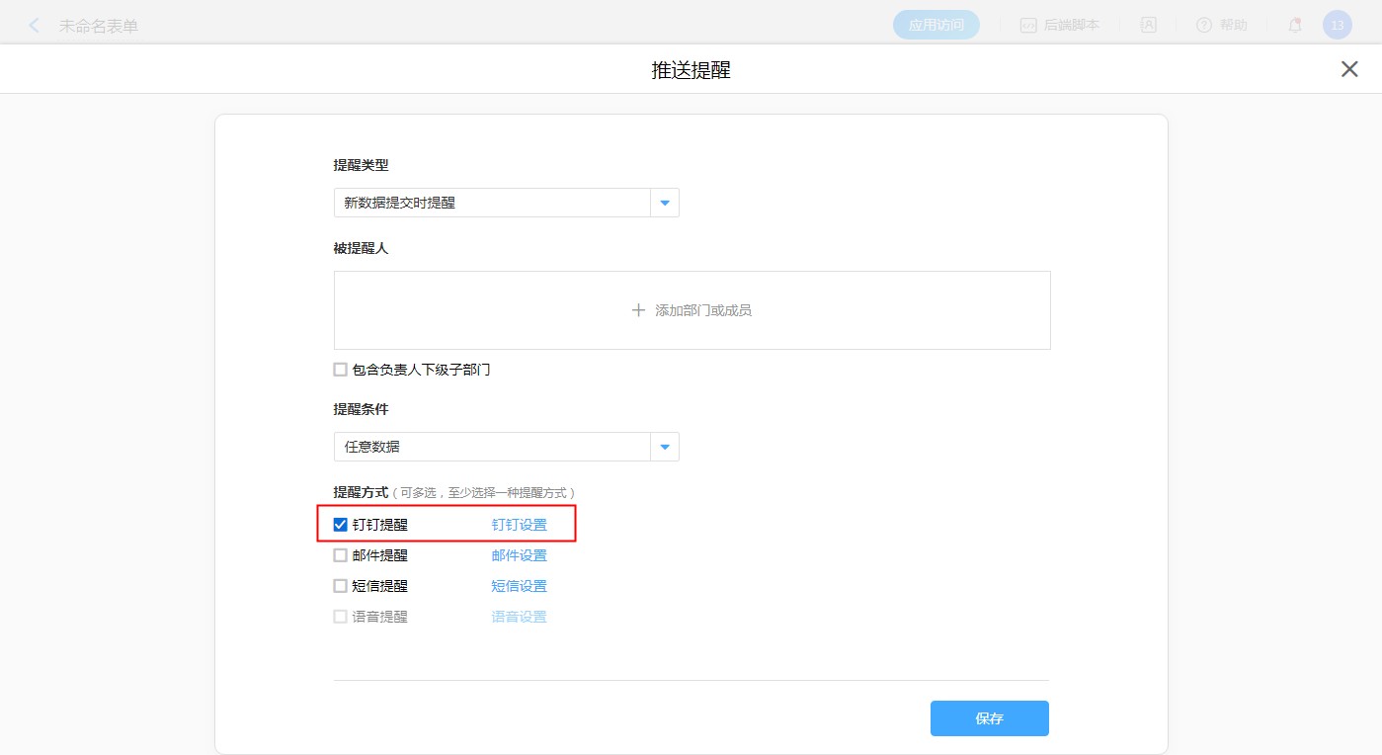The image size is (1382, 755).
Task: Enable the 邮件提醒 checkbox
Action: click(341, 555)
